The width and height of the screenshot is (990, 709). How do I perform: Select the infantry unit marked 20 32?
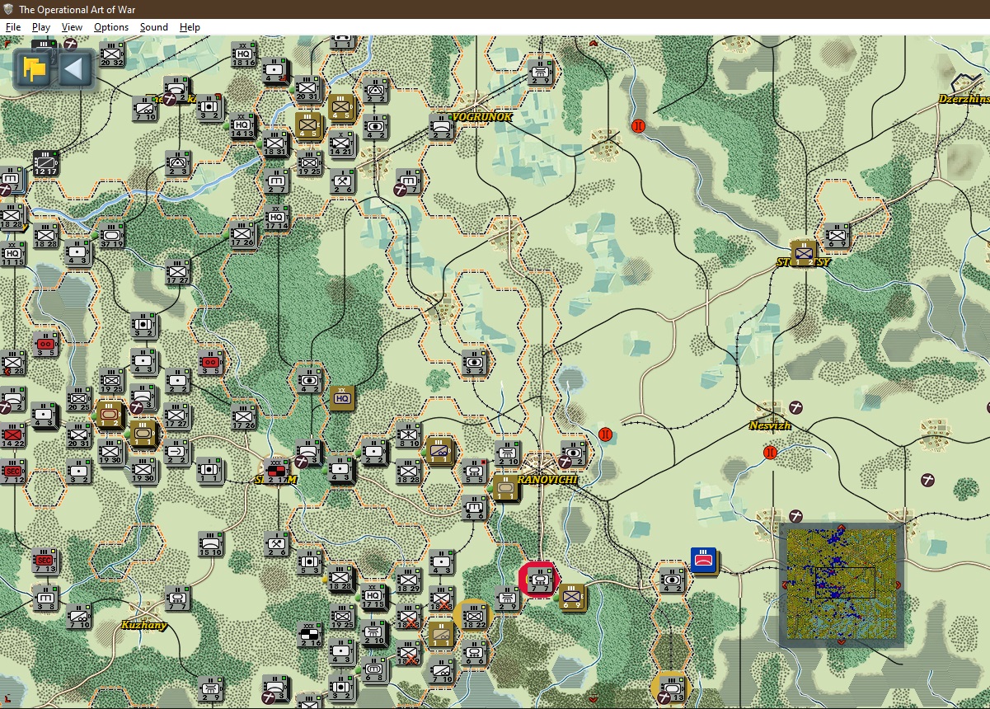[112, 54]
